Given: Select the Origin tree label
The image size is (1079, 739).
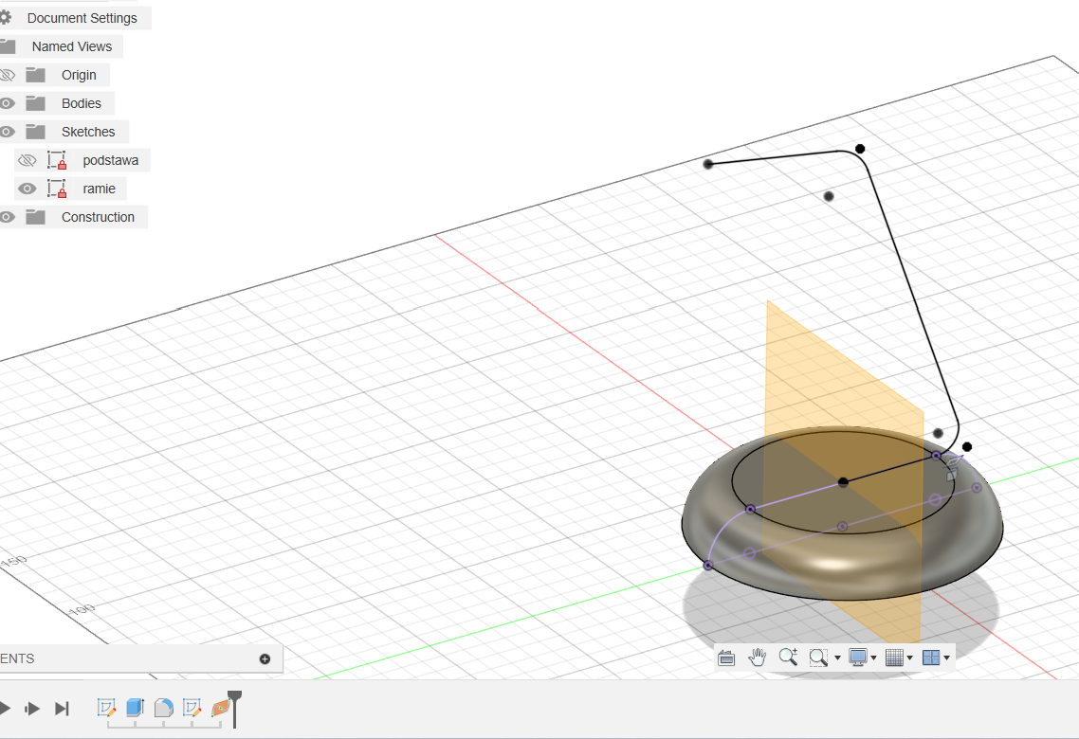Looking at the screenshot, I should [79, 75].
